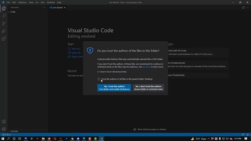Image resolution: width=251 pixels, height=141 pixels.
Task: Open the Run and Debug view
Action: pyautogui.click(x=4, y=31)
